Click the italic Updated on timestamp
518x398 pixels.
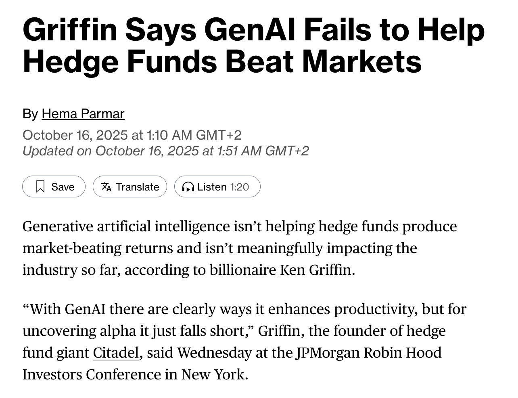pyautogui.click(x=165, y=151)
